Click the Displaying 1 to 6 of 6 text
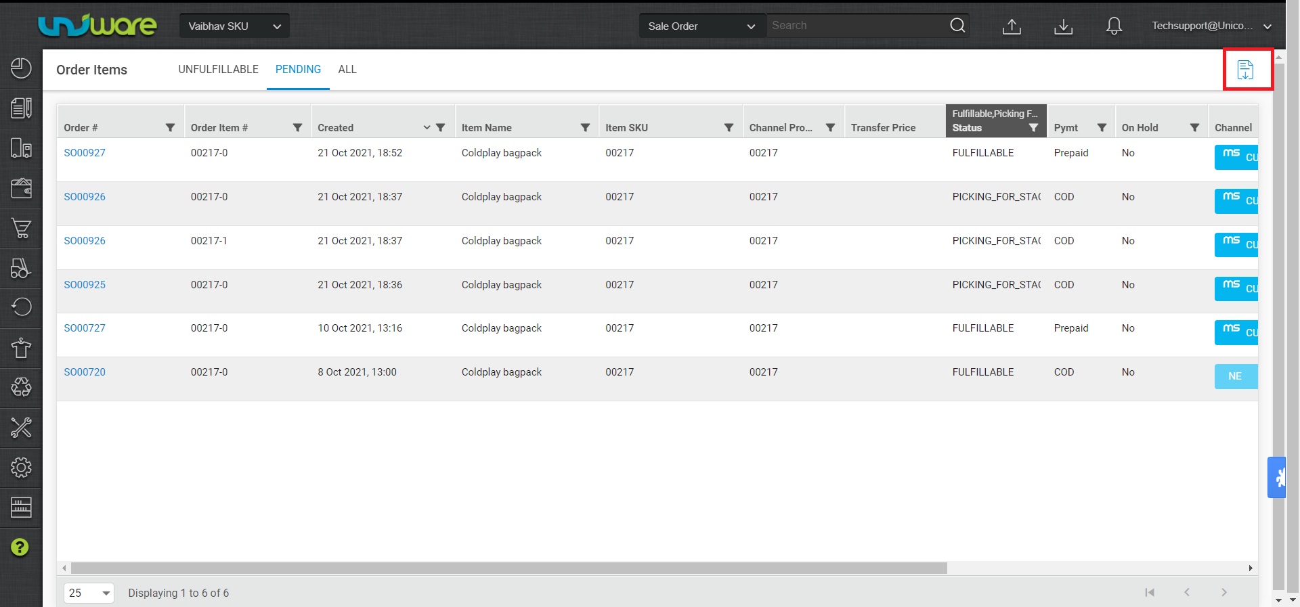Screen dimensions: 1300x607 coord(179,593)
